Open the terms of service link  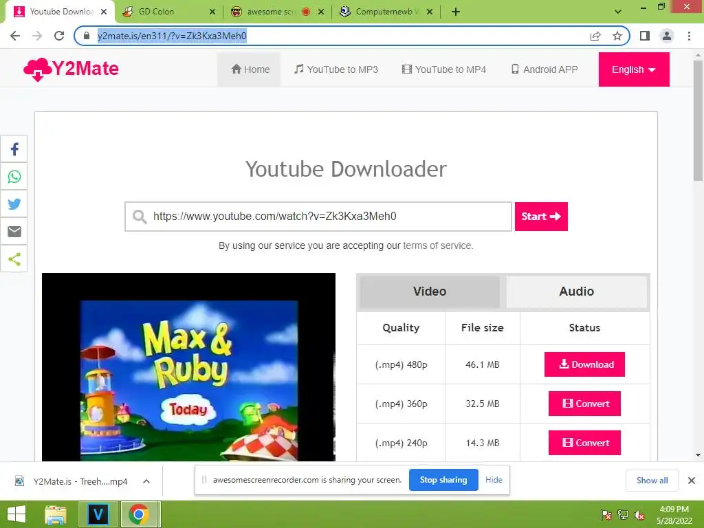[438, 245]
